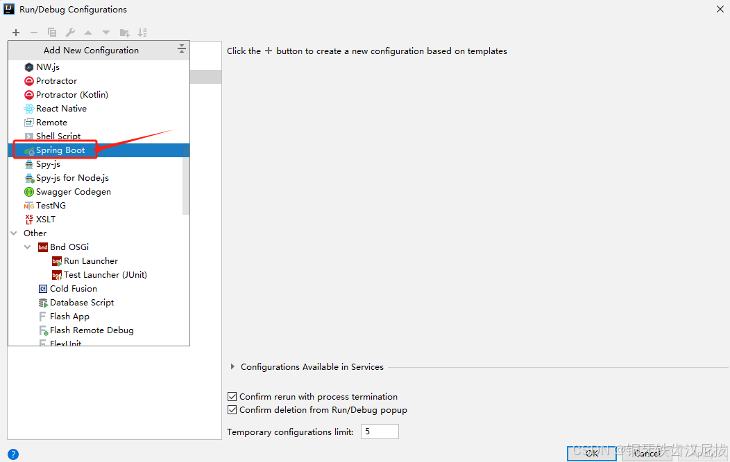The image size is (730, 462).
Task: Expand Configurations Available in Services
Action: coord(232,366)
